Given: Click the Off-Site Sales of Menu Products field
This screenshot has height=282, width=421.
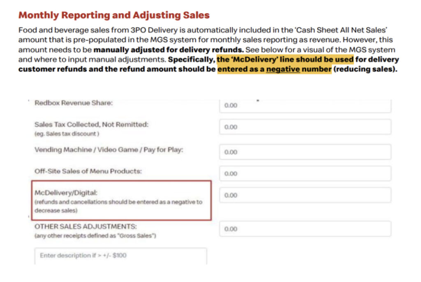Looking at the screenshot, I should coord(305,173).
